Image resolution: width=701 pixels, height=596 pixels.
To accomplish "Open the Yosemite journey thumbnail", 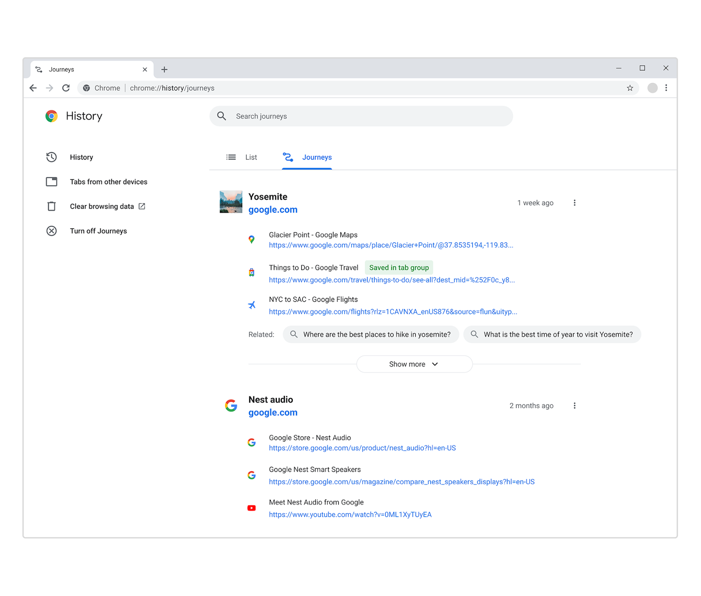I will (x=231, y=202).
